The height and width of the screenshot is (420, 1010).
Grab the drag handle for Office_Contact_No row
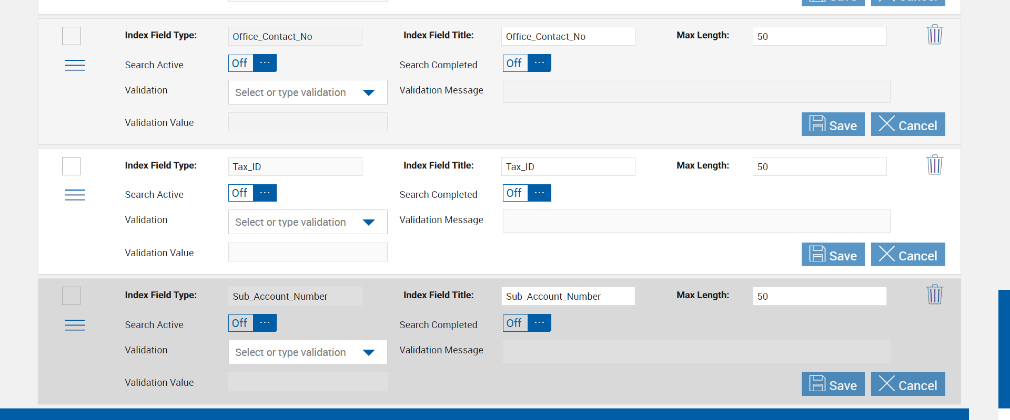(75, 65)
